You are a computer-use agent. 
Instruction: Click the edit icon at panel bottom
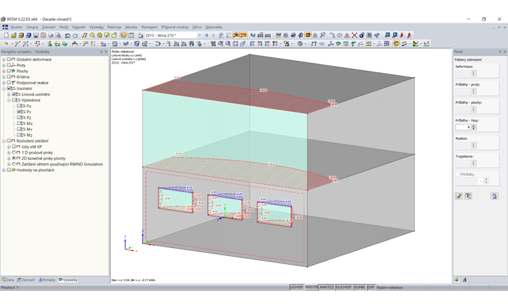[459, 196]
